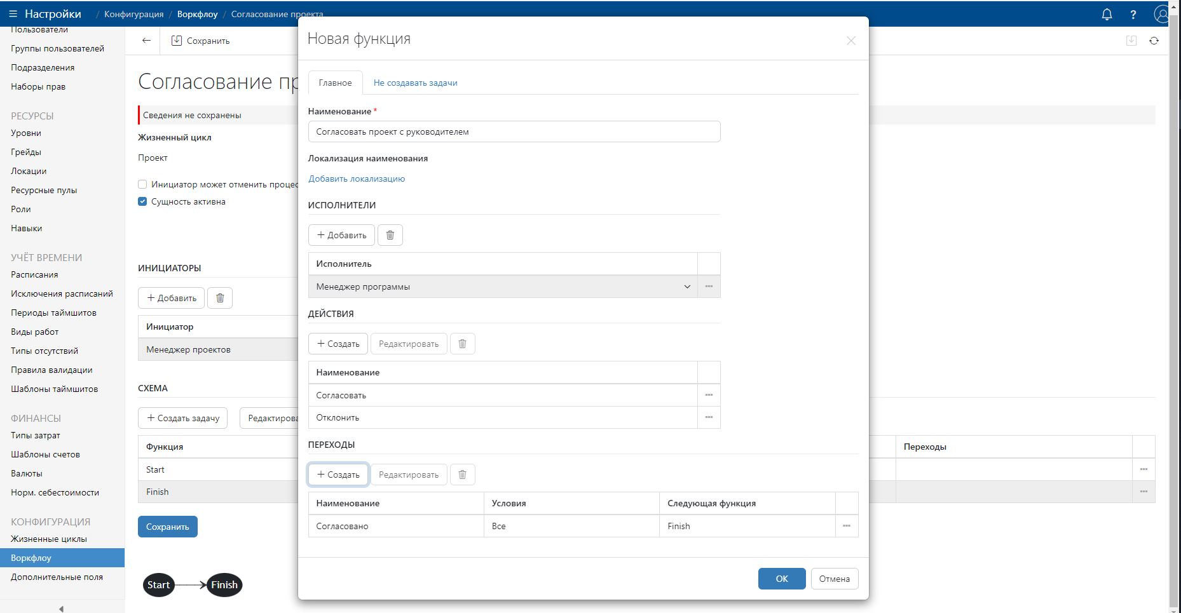Screen dimensions: 1181x613
Task: Open Воркфлоу breadcrumb
Action: [x=198, y=14]
